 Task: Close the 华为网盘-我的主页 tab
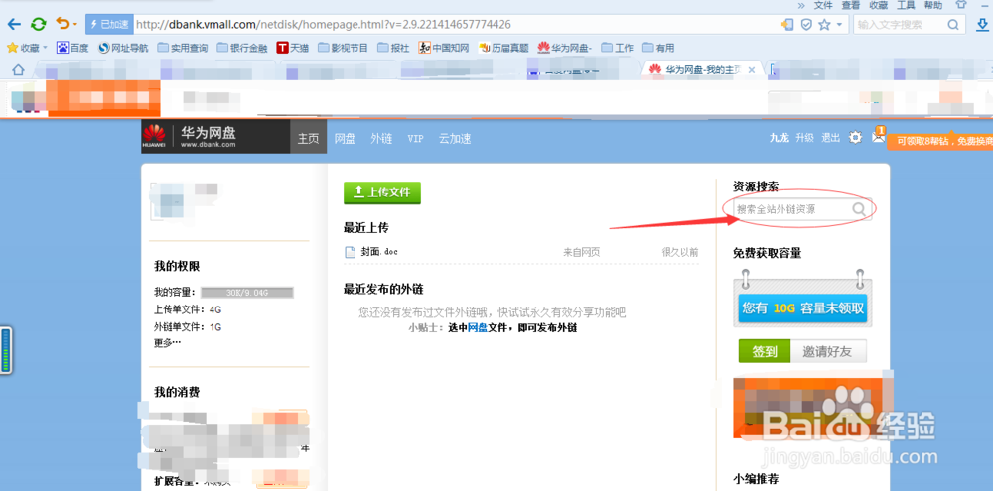752,70
